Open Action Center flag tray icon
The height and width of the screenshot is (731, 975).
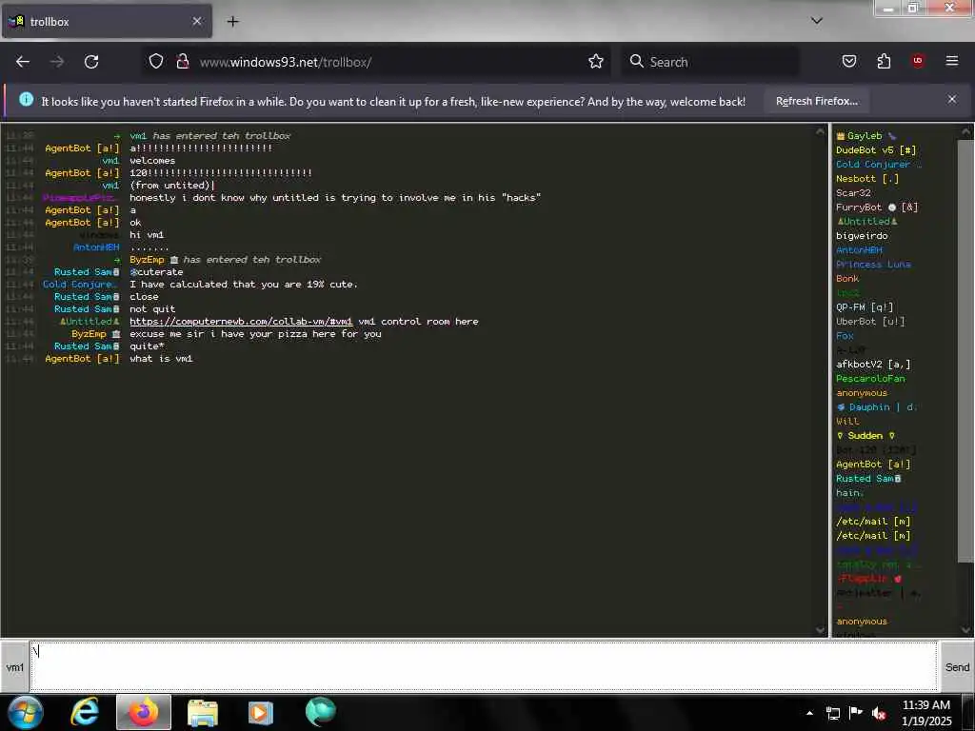click(856, 712)
